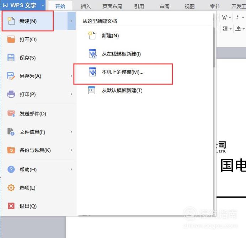Click the submenu vertical scrollbar
This screenshot has width=246, height=238.
214,47
